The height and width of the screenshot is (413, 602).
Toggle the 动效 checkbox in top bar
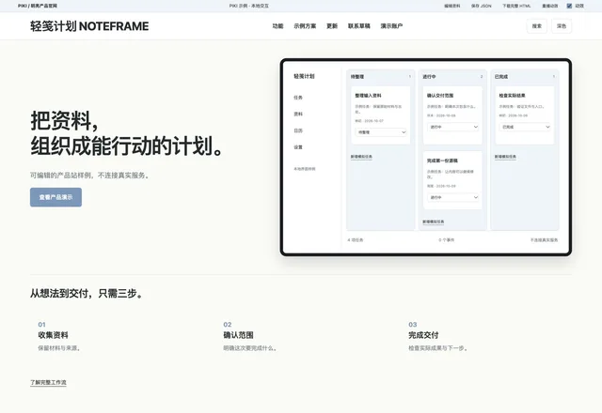[x=569, y=6]
